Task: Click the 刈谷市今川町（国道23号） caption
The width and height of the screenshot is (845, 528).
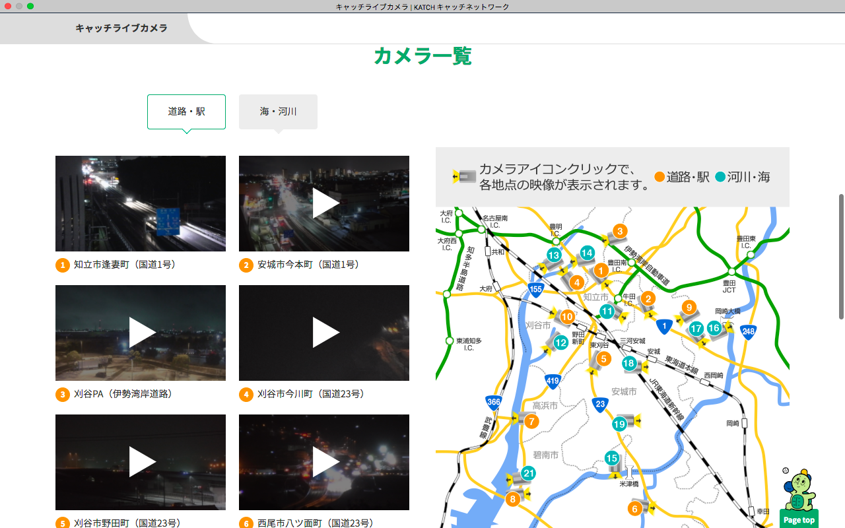Action: tap(312, 394)
